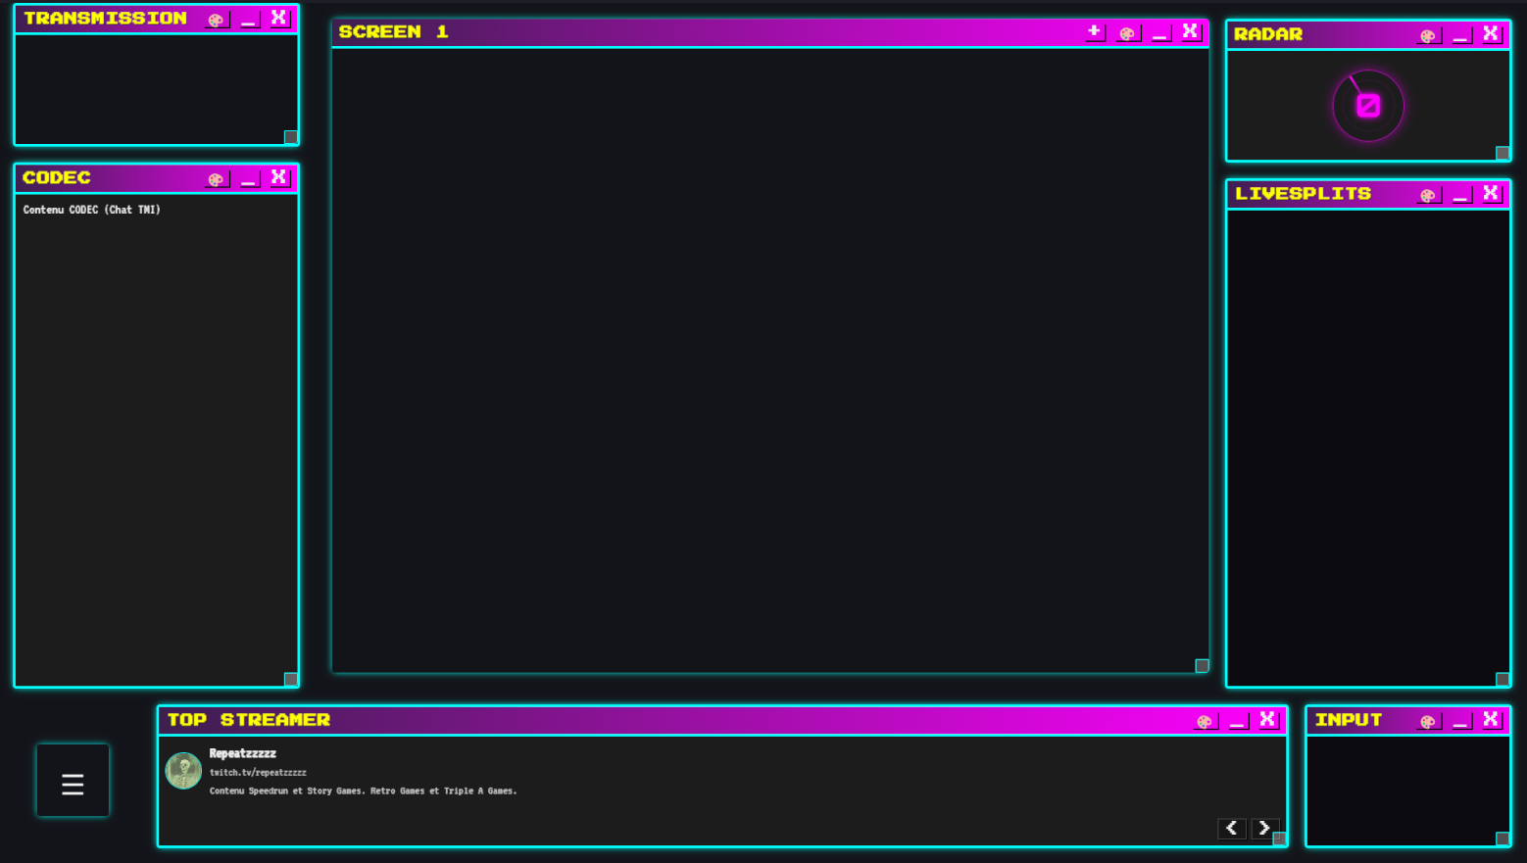Viewport: 1527px width, 863px height.
Task: Minimize the RADAR window
Action: pyautogui.click(x=1460, y=35)
